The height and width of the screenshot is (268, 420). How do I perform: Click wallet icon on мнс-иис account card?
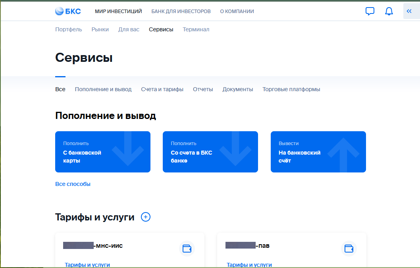pyautogui.click(x=187, y=249)
